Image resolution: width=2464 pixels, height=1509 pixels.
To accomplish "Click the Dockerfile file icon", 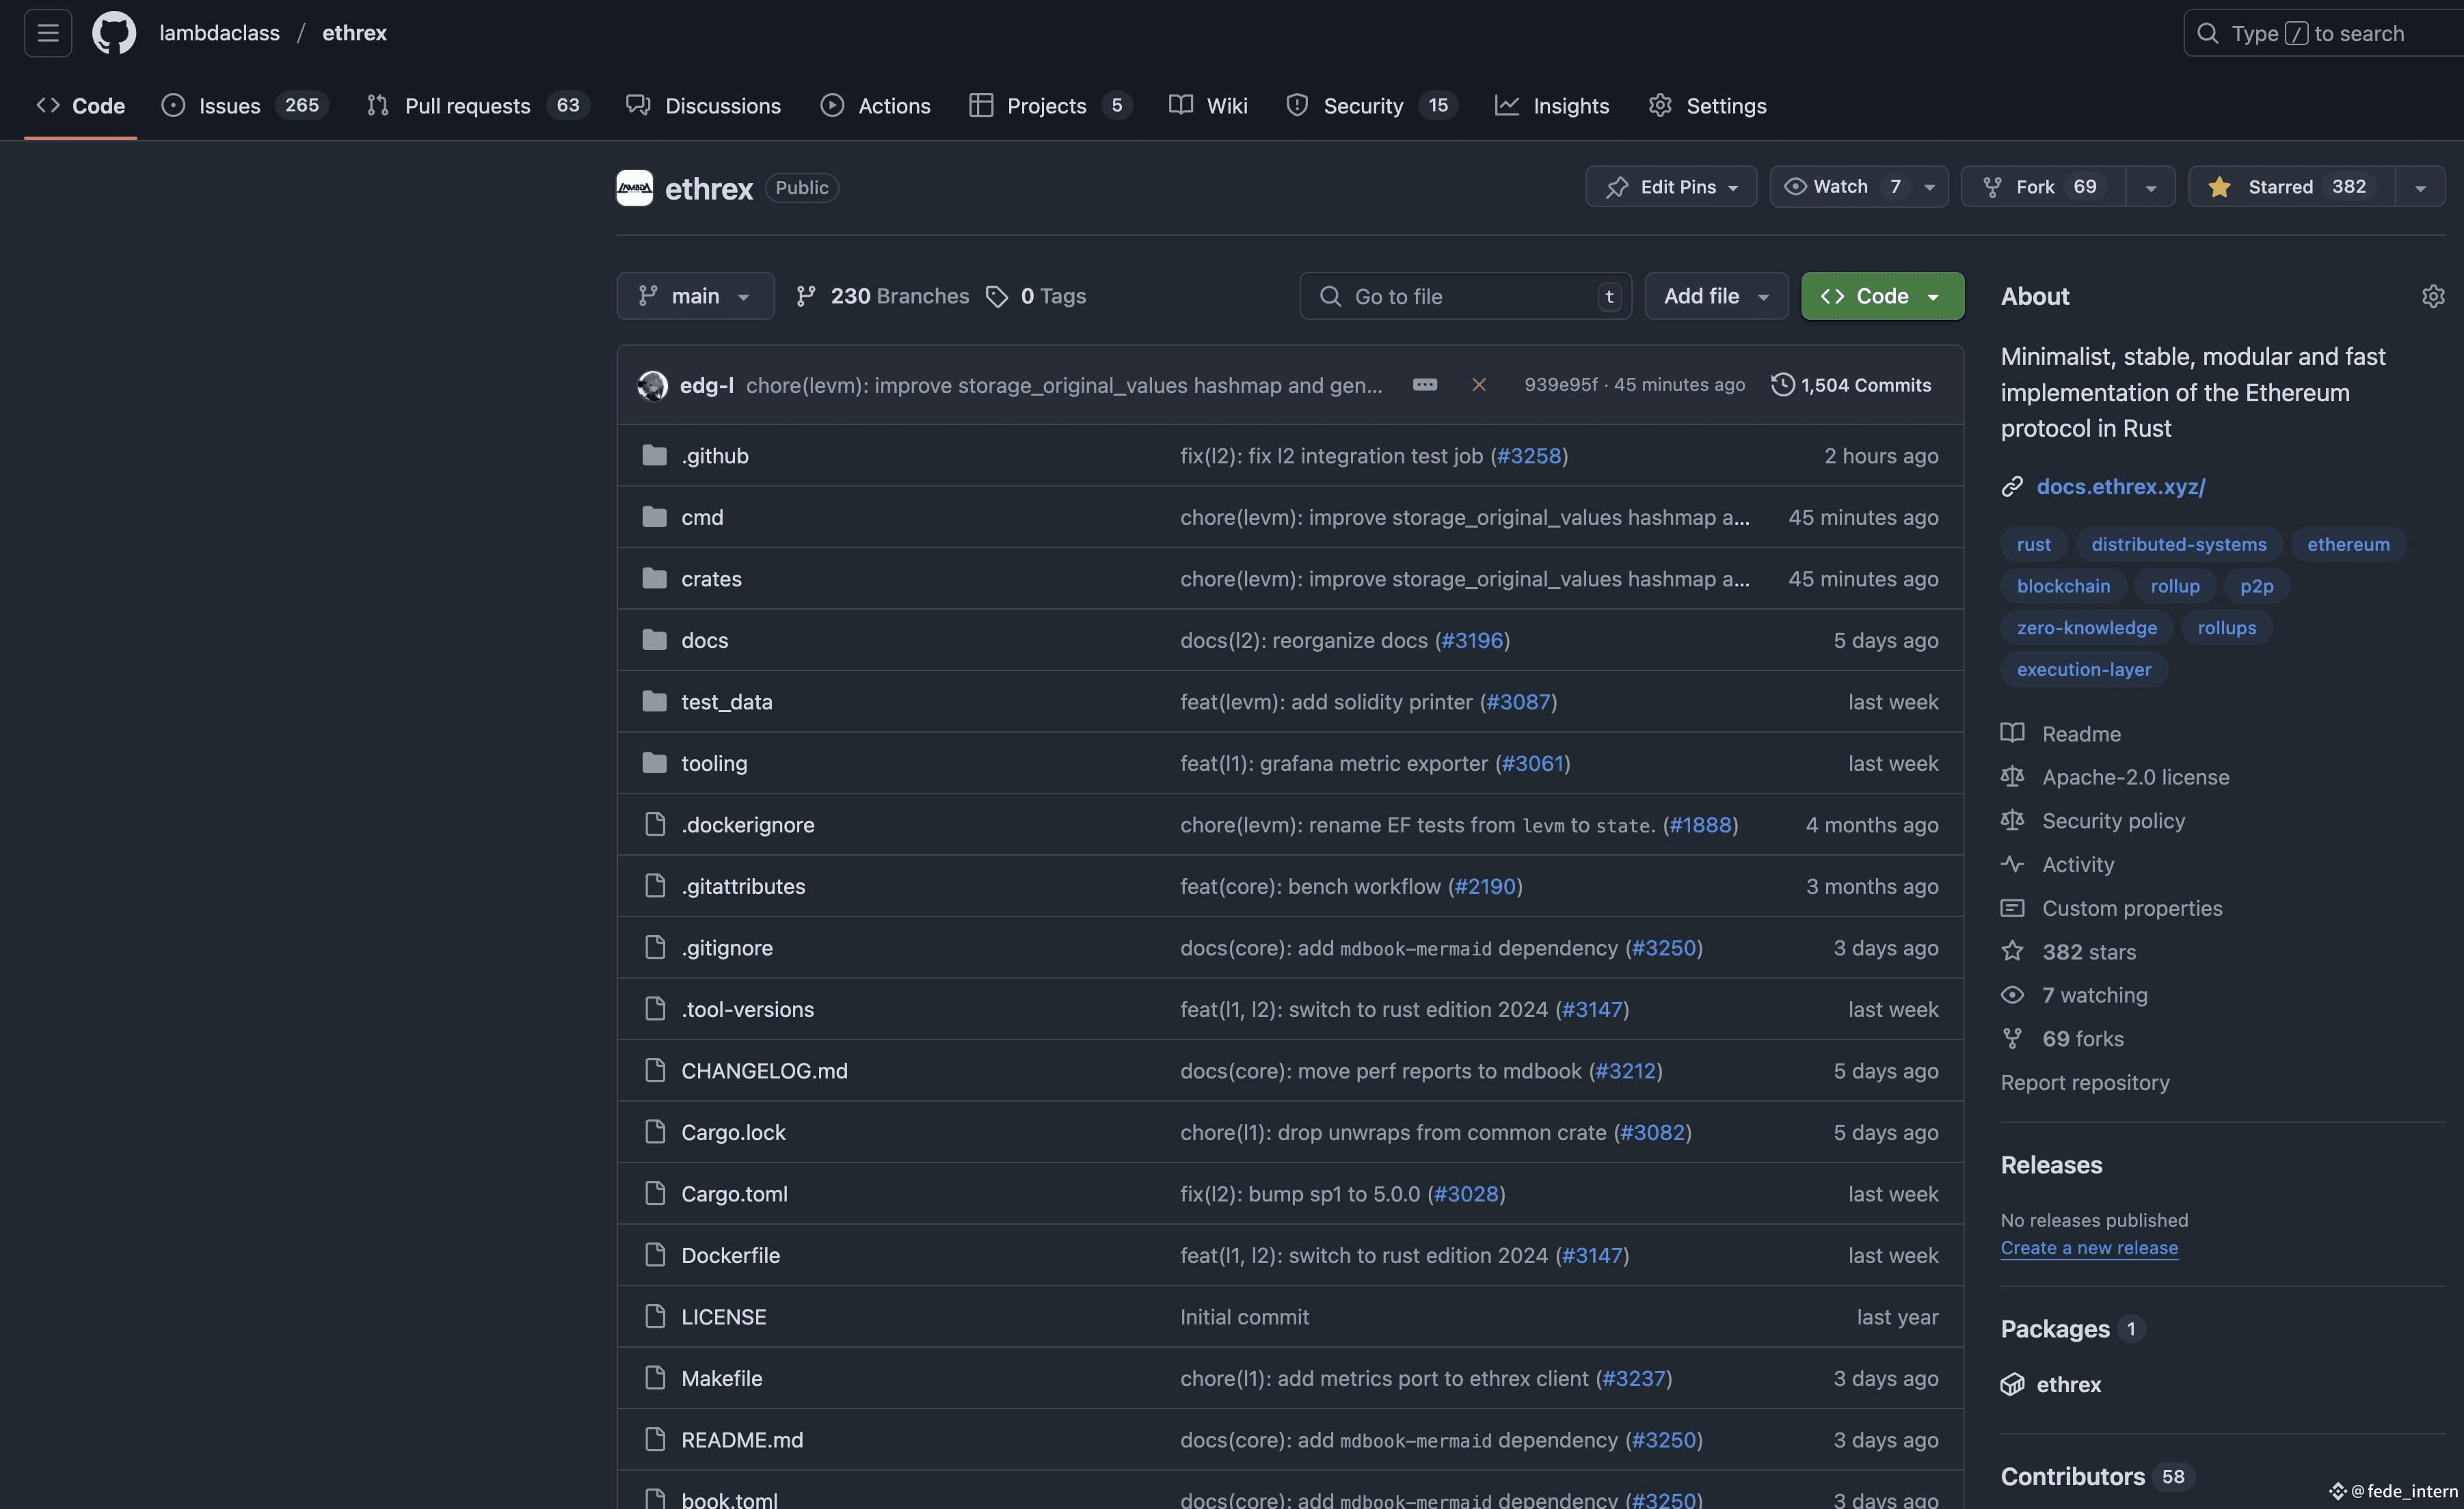I will pos(655,1255).
